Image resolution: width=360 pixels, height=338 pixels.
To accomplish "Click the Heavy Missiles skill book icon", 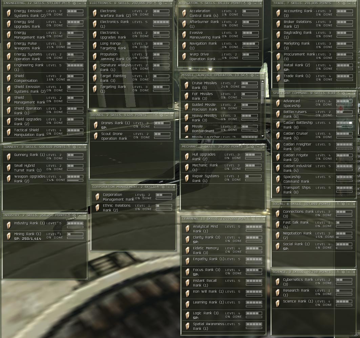I will [187, 118].
